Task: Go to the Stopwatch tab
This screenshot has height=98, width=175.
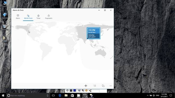Action: coord(49,17)
